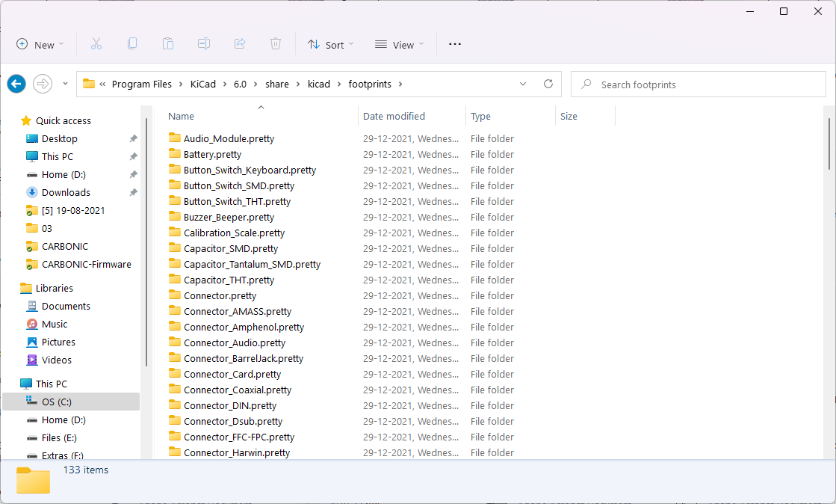Click the Delete trash icon
This screenshot has width=836, height=504.
pos(276,44)
